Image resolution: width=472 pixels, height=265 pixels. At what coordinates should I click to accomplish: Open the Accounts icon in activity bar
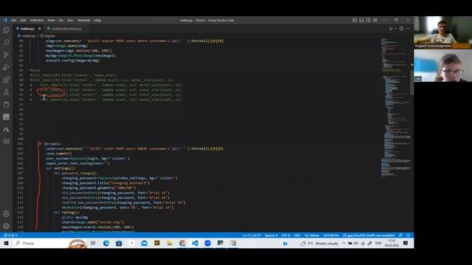[x=6, y=214]
